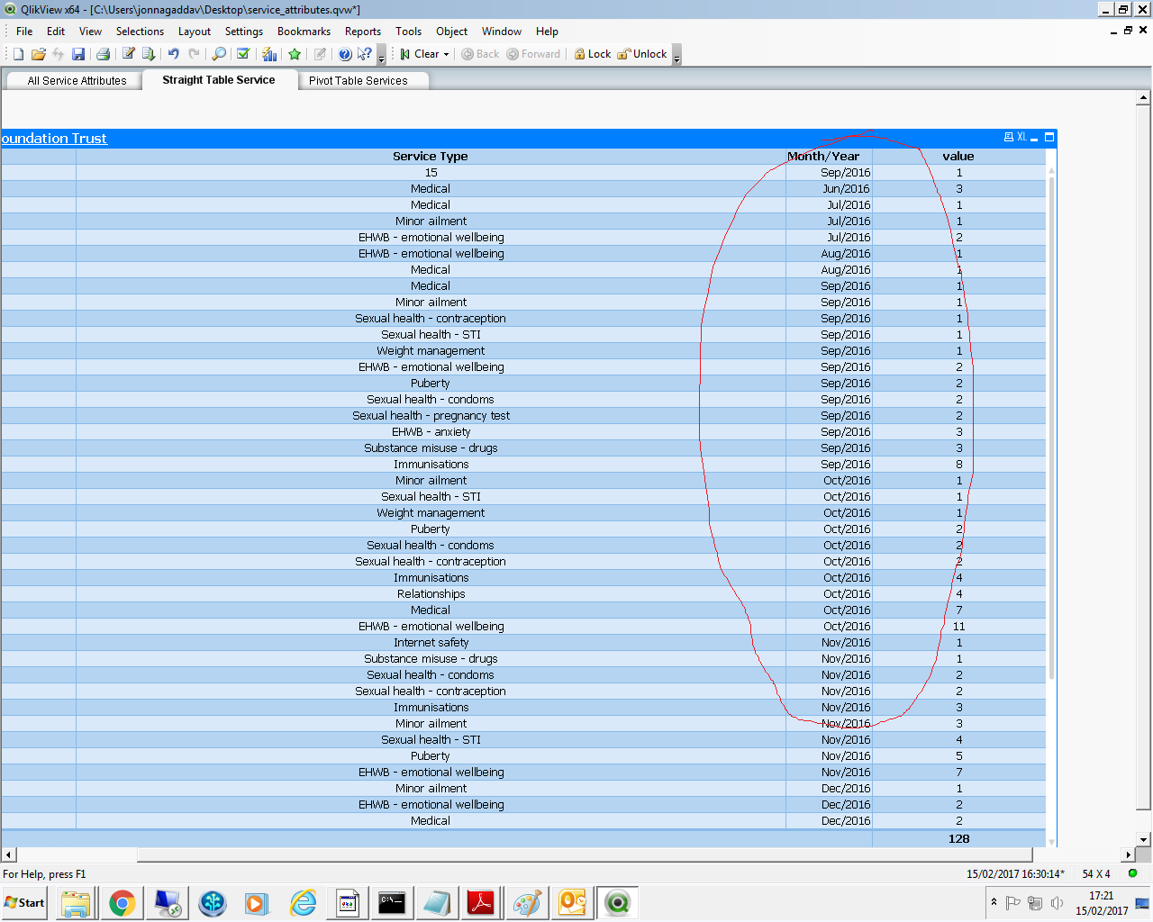Select the Sexual health - pregnancy test cell
The image size is (1153, 922).
click(431, 415)
